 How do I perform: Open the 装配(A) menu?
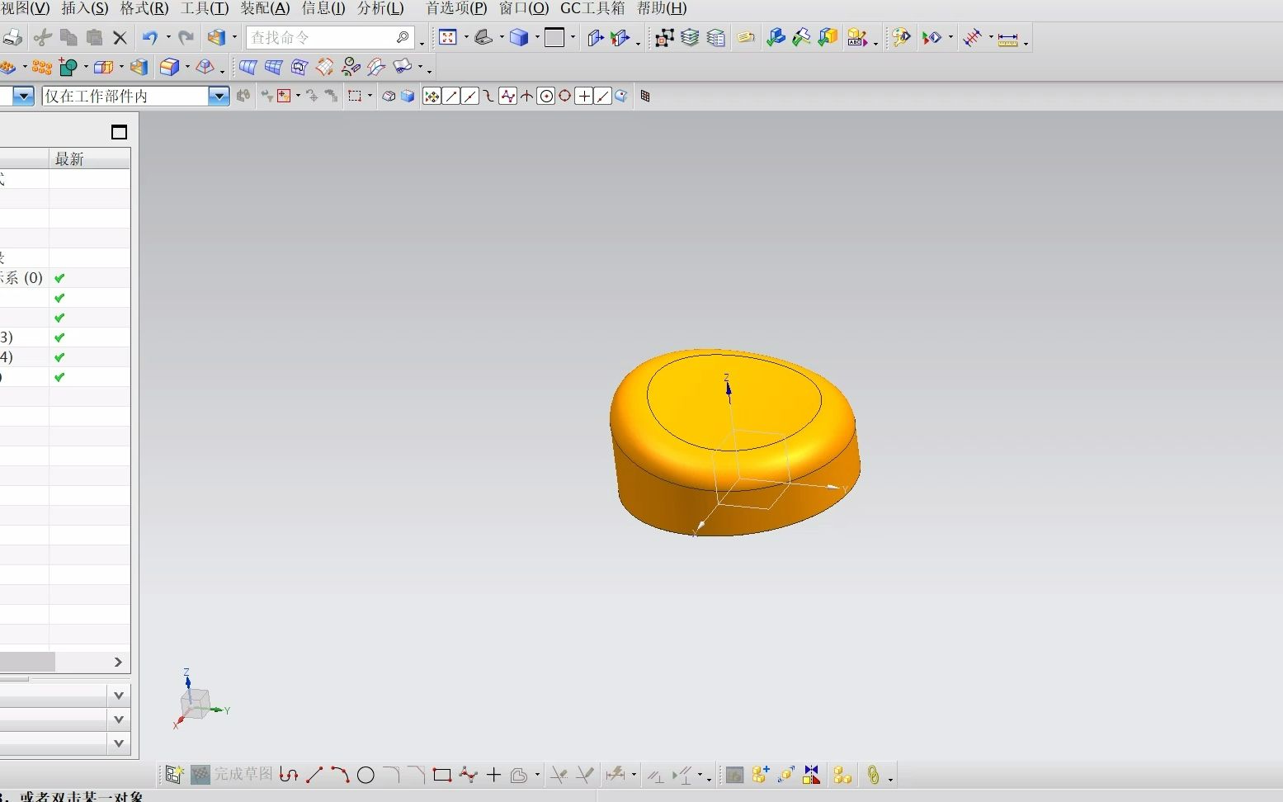point(265,8)
